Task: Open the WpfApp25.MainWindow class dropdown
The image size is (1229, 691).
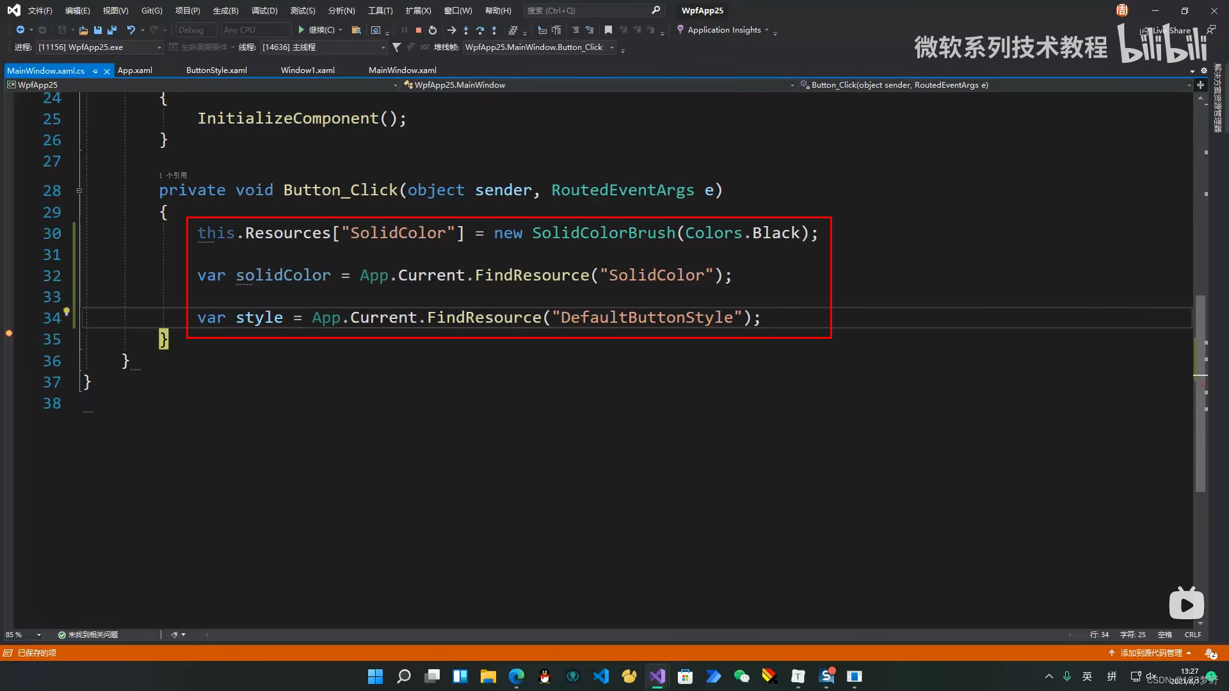Action: 599,85
